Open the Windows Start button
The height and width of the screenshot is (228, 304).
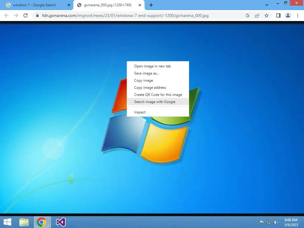point(7,222)
